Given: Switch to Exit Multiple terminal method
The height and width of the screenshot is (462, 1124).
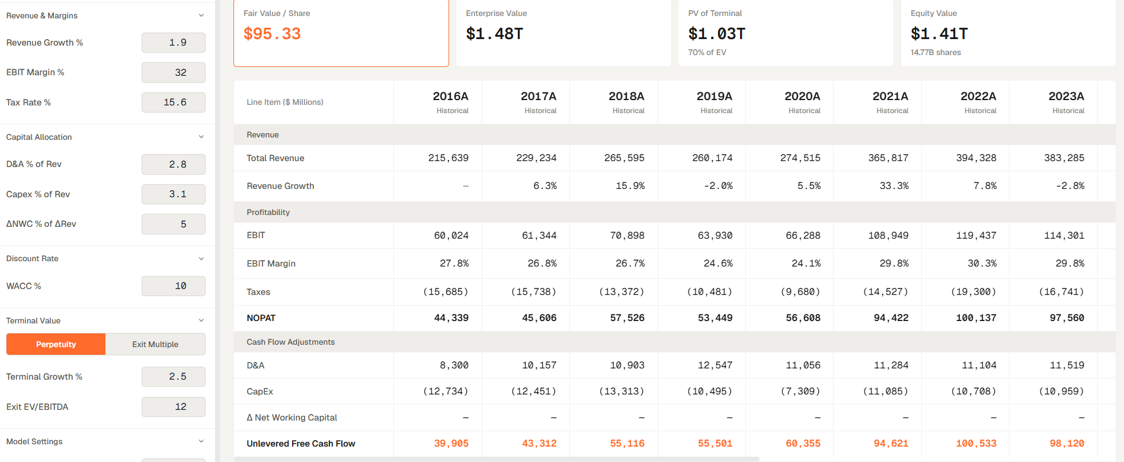Looking at the screenshot, I should click(x=155, y=344).
